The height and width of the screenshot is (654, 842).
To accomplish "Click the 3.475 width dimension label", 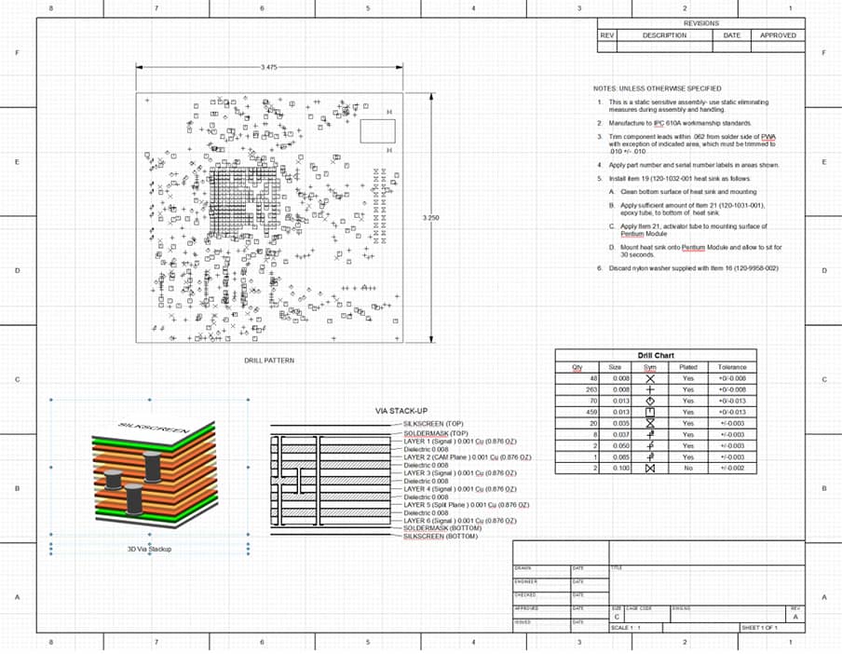I will [268, 67].
